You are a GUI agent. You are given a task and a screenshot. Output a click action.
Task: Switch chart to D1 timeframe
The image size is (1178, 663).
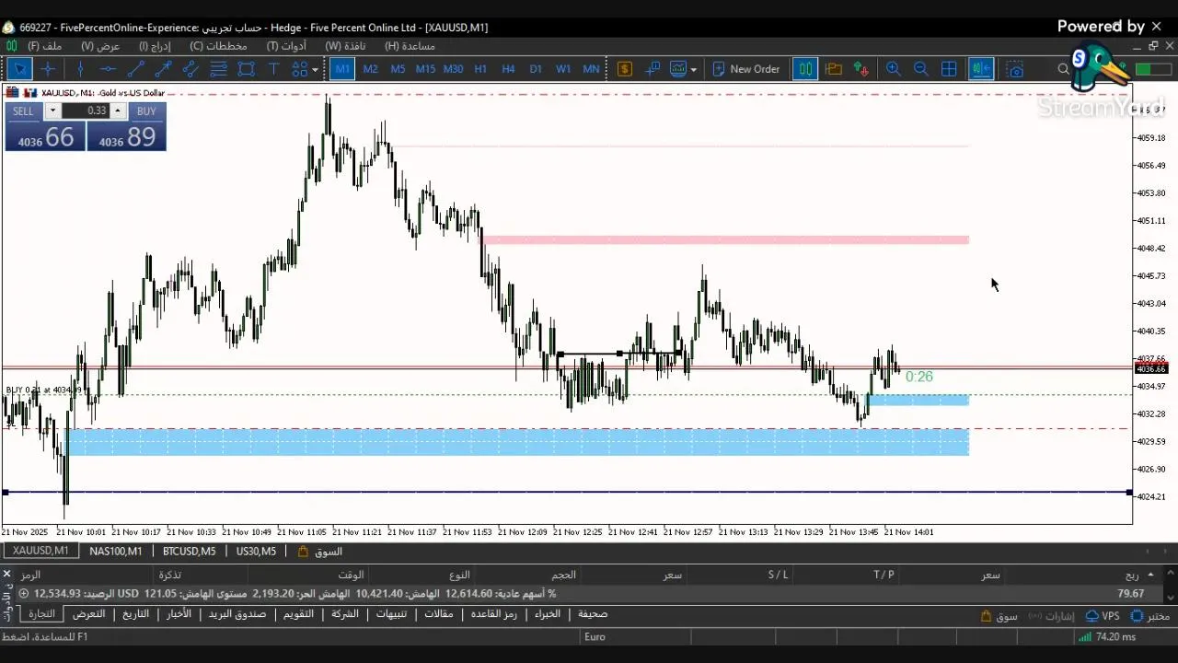tap(536, 69)
